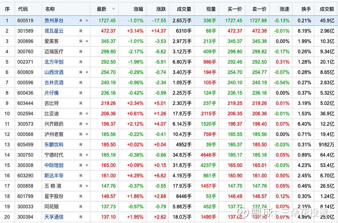Screen dimensions: 338x223
Task: Click the 代码 column header
Action: (x=23, y=9)
